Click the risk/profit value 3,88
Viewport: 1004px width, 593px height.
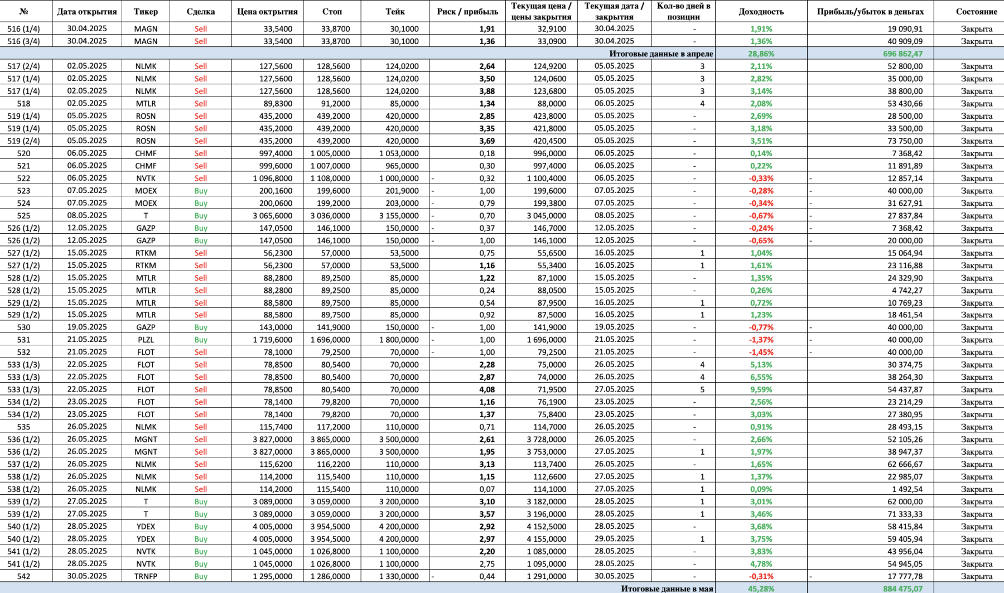tap(467, 91)
